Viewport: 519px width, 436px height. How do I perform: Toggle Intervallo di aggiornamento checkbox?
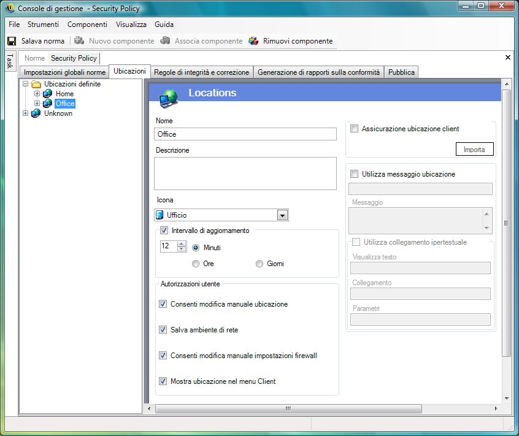point(164,230)
